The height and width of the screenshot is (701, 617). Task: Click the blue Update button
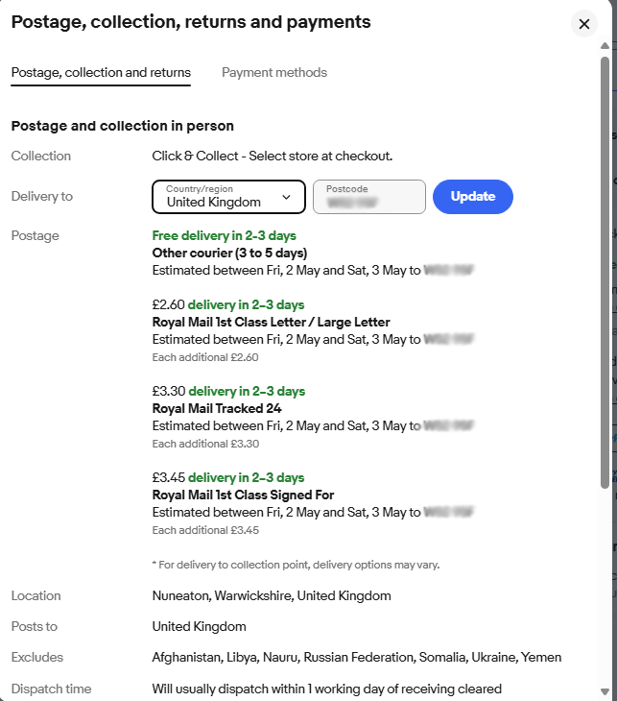473,197
